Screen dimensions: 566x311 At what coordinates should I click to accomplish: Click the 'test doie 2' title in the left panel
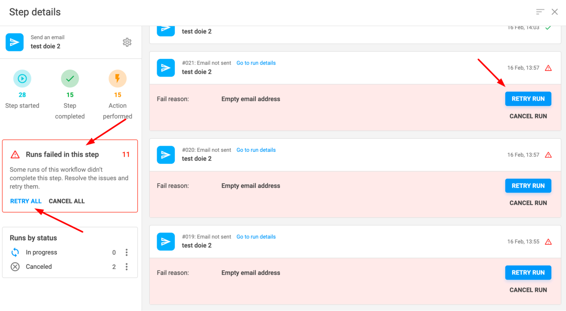point(45,46)
